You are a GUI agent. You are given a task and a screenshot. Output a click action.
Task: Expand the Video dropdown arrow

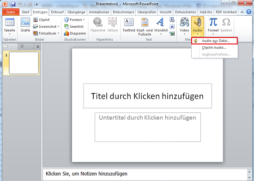click(184, 34)
